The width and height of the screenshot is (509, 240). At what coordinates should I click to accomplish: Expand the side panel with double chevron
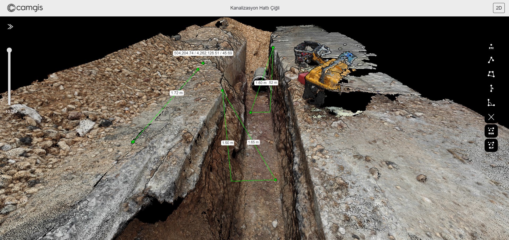(x=10, y=27)
